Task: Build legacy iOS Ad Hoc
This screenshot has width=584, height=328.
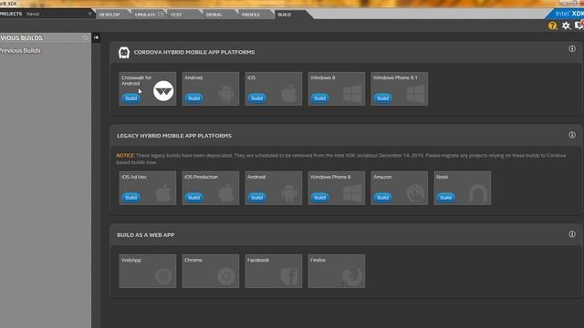Action: [131, 198]
